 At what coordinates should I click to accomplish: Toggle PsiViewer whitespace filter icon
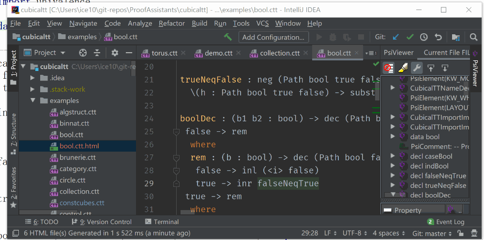pos(388,68)
